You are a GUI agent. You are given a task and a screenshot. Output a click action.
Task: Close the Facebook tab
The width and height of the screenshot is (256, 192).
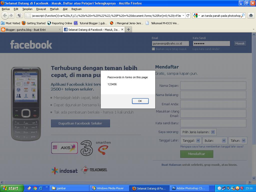pyautogui.click(x=122, y=29)
